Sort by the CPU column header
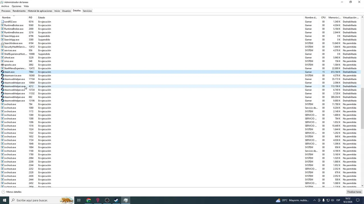Viewport: 364px width, 204px height. 323,18
